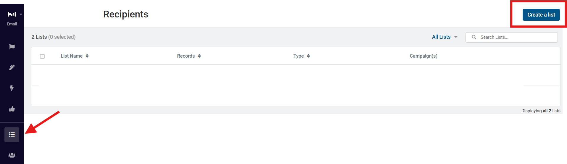The image size is (567, 164).
Task: Click the app logo above Email
Action: 12,14
